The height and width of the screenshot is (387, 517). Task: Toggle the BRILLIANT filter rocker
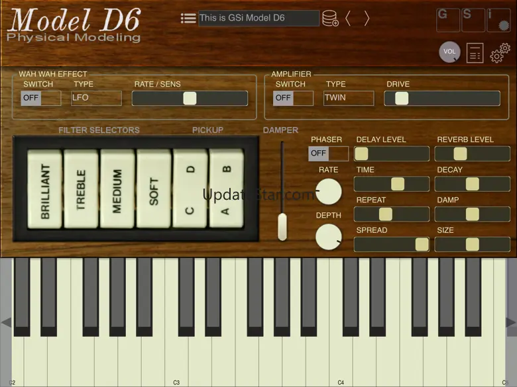pyautogui.click(x=45, y=189)
